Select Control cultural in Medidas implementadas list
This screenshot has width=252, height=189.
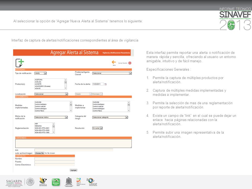40,106
